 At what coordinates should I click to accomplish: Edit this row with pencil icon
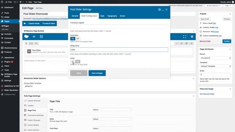coord(181,43)
